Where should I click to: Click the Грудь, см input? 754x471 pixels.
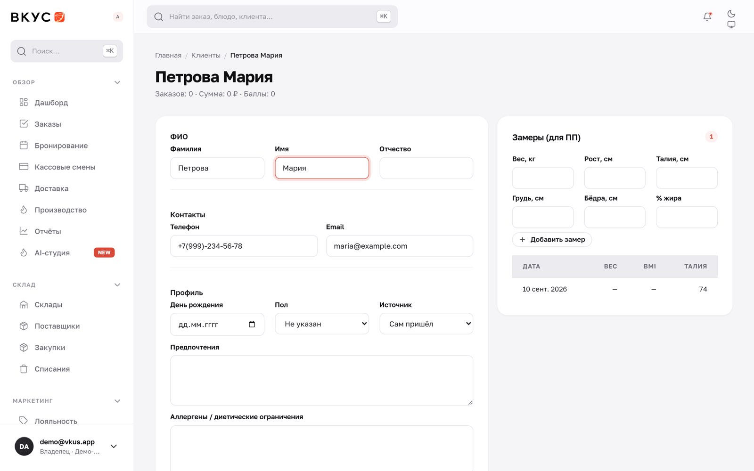point(543,217)
